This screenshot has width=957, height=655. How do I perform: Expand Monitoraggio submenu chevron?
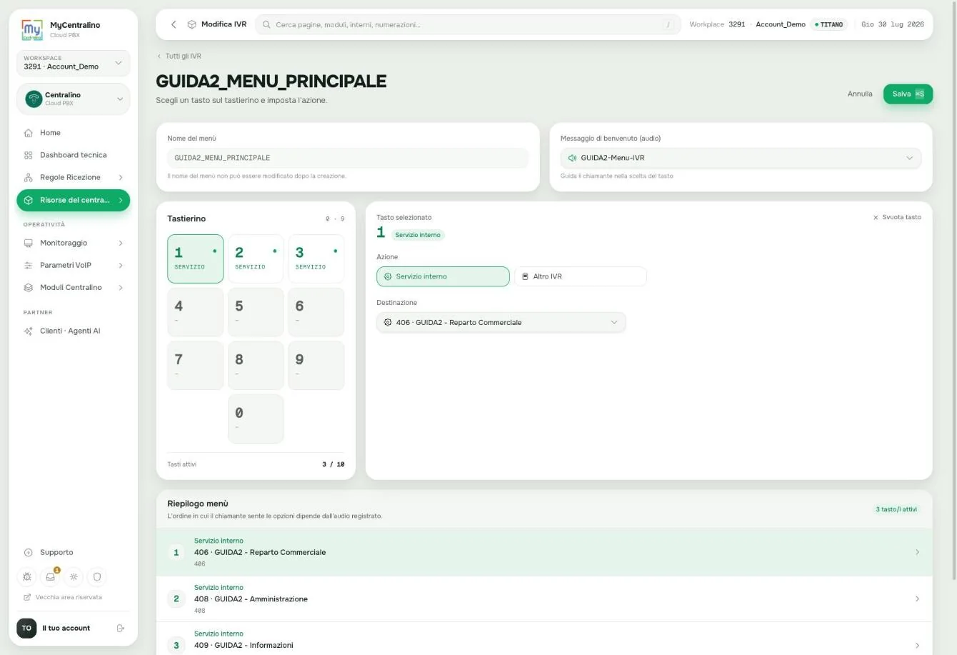coord(120,243)
